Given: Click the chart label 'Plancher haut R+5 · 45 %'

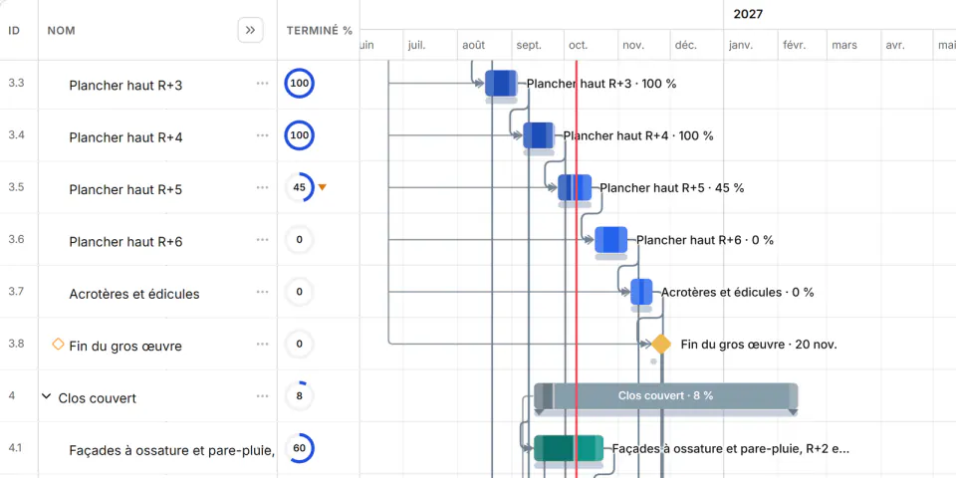Looking at the screenshot, I should coord(672,188).
